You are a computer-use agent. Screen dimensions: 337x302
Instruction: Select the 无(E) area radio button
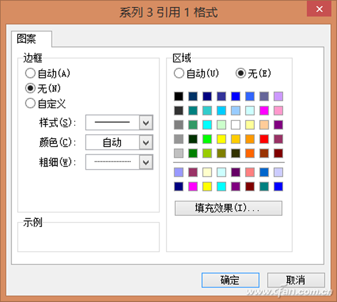point(253,73)
